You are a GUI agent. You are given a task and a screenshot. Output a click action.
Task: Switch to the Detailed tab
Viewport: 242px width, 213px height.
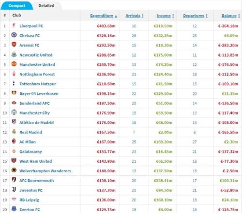pyautogui.click(x=46, y=6)
